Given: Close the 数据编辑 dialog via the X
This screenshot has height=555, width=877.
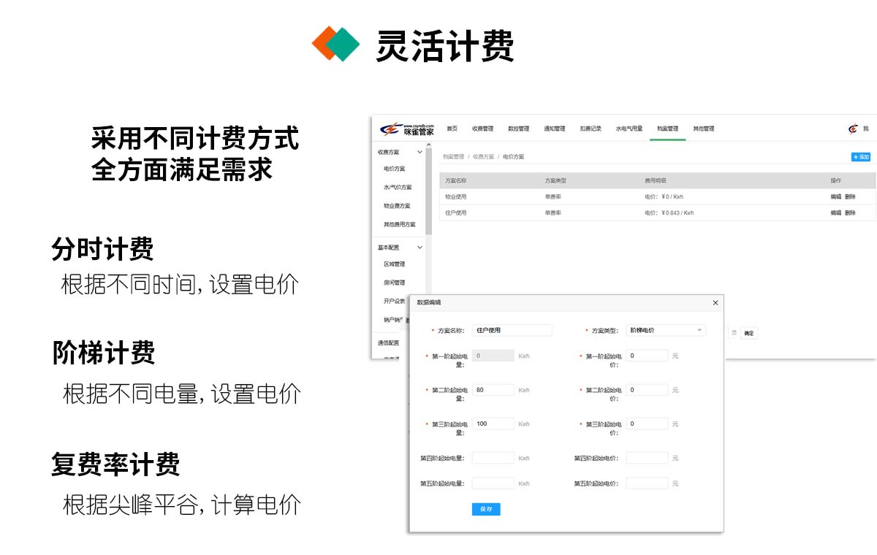Looking at the screenshot, I should point(715,302).
